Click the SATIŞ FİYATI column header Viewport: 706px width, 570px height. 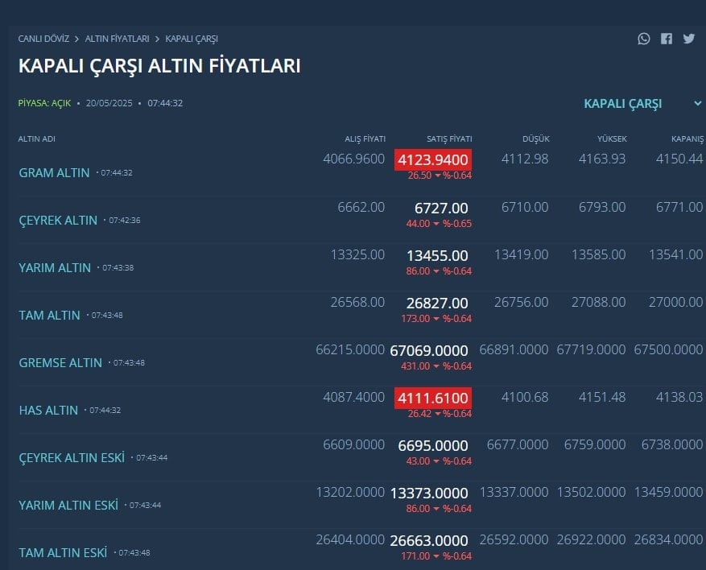click(449, 139)
